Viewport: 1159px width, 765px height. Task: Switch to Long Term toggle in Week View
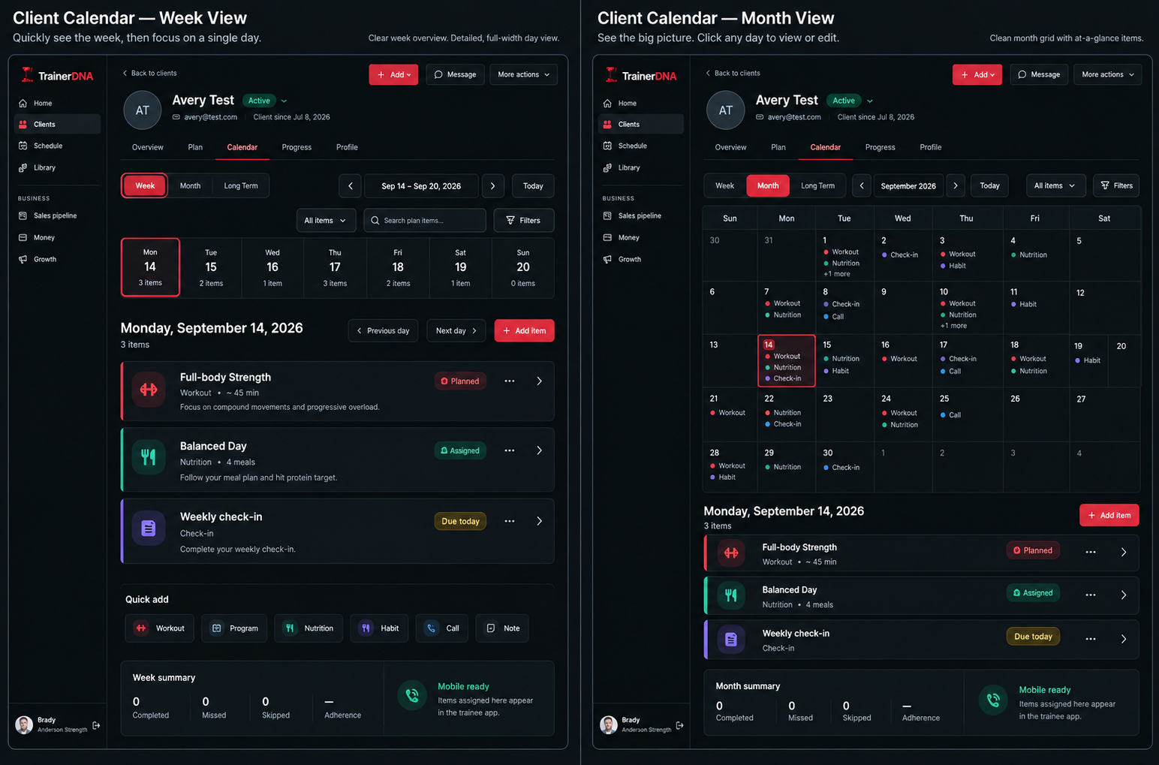pos(241,186)
